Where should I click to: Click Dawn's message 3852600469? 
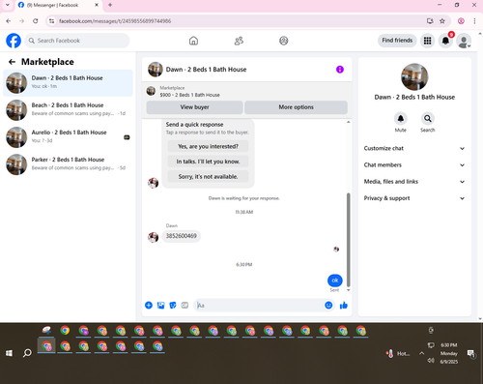tap(182, 236)
